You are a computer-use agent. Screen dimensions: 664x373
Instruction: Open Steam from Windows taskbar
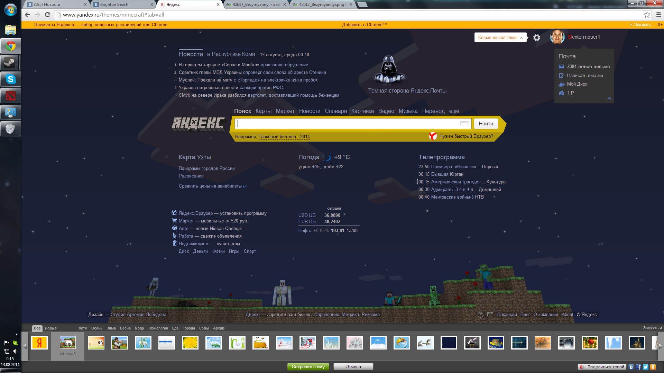[x=10, y=63]
